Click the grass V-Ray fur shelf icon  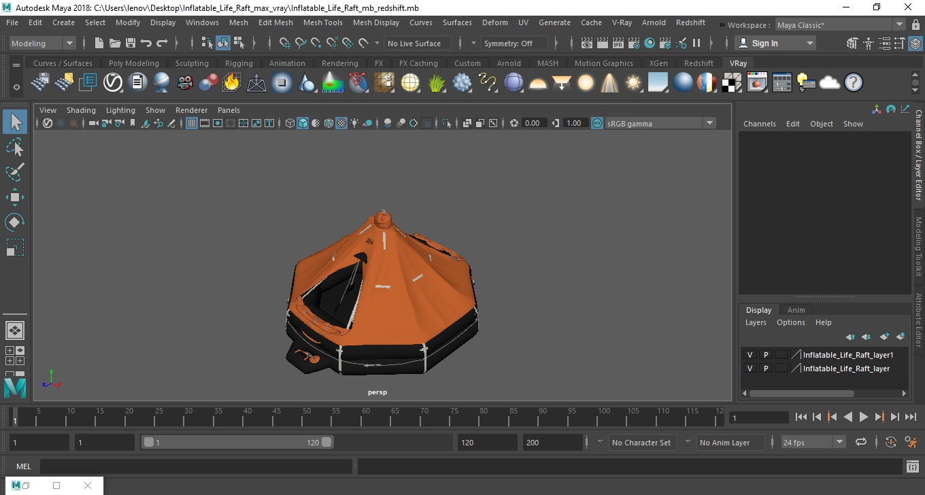[x=436, y=83]
